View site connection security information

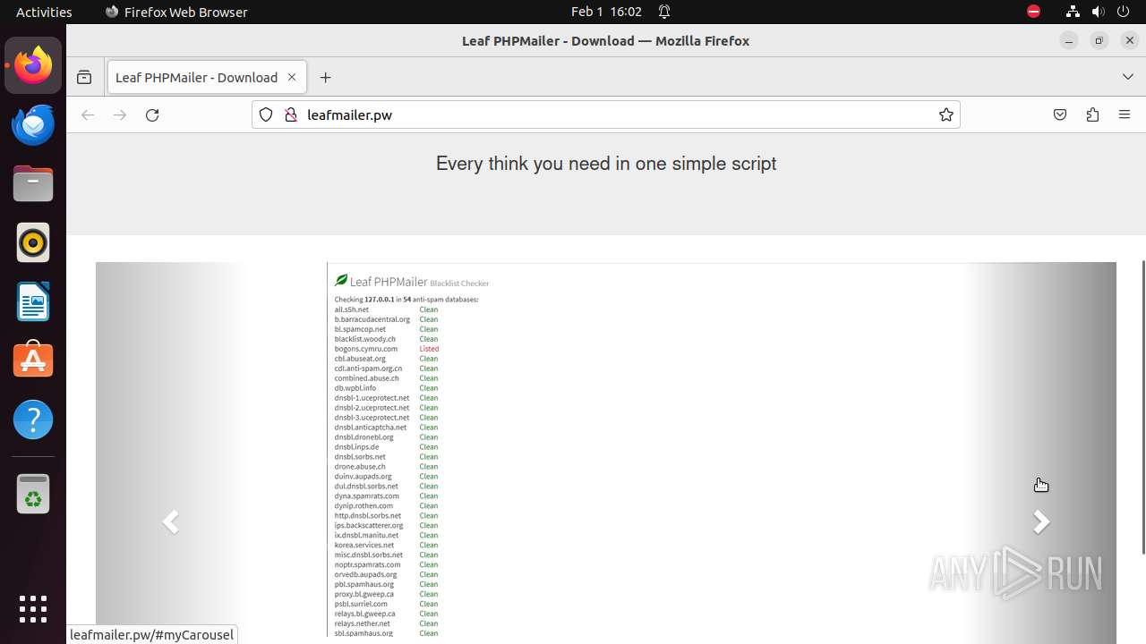290,114
